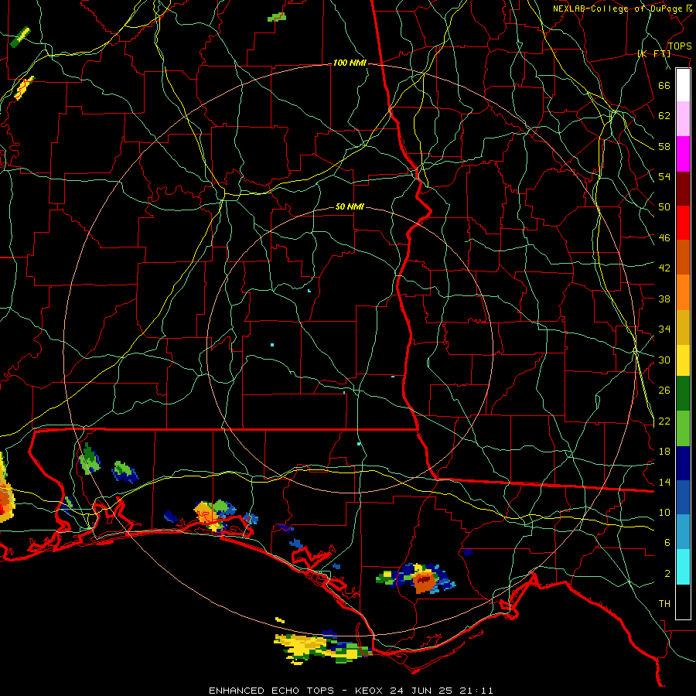The height and width of the screenshot is (696, 696).
Task: Select the light pink legend color block
Action: [x=683, y=118]
